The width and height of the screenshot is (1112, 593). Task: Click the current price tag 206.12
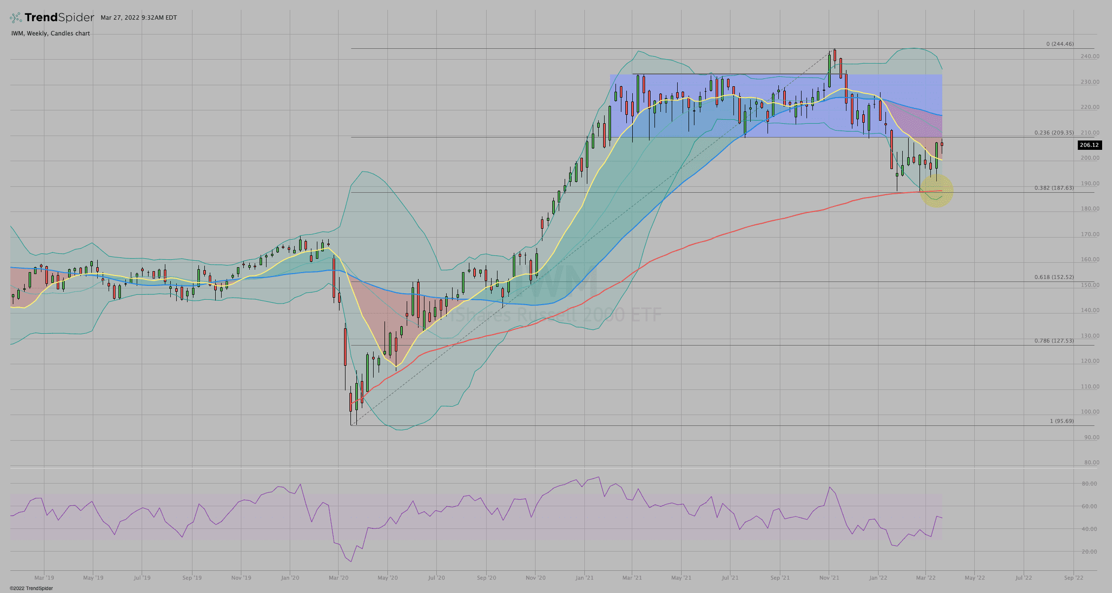tap(1089, 145)
